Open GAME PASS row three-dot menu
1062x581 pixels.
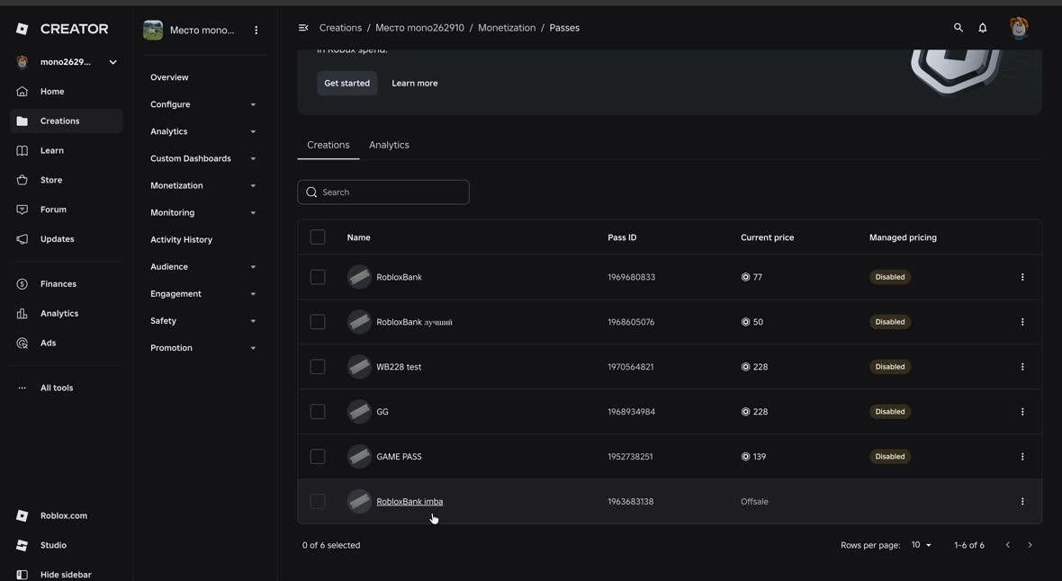[1022, 456]
